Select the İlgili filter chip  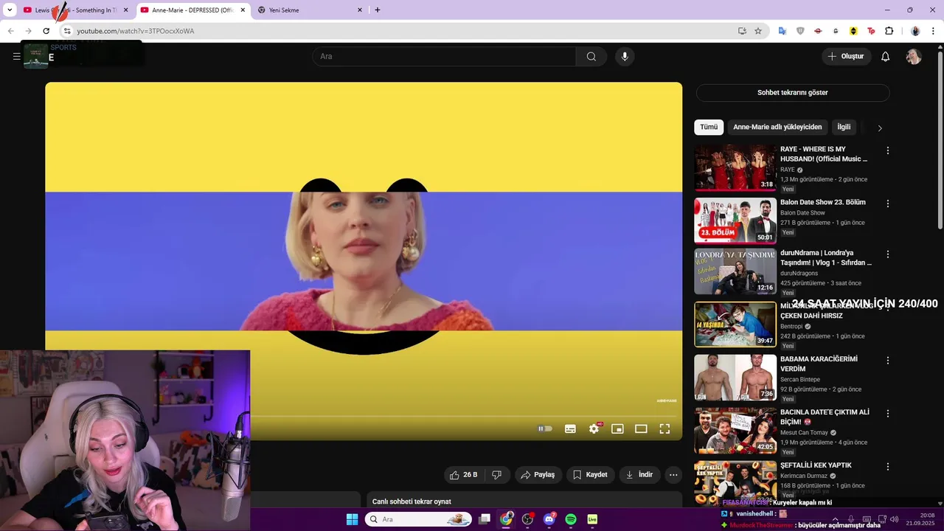[x=844, y=127]
